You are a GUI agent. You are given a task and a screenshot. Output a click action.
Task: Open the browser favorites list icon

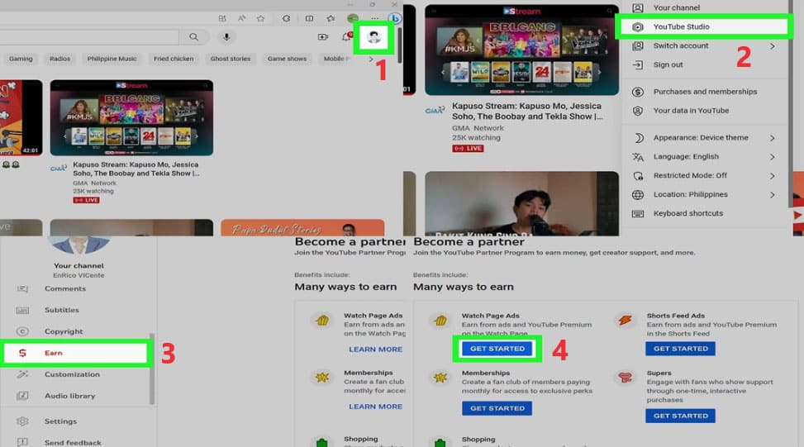coord(331,18)
